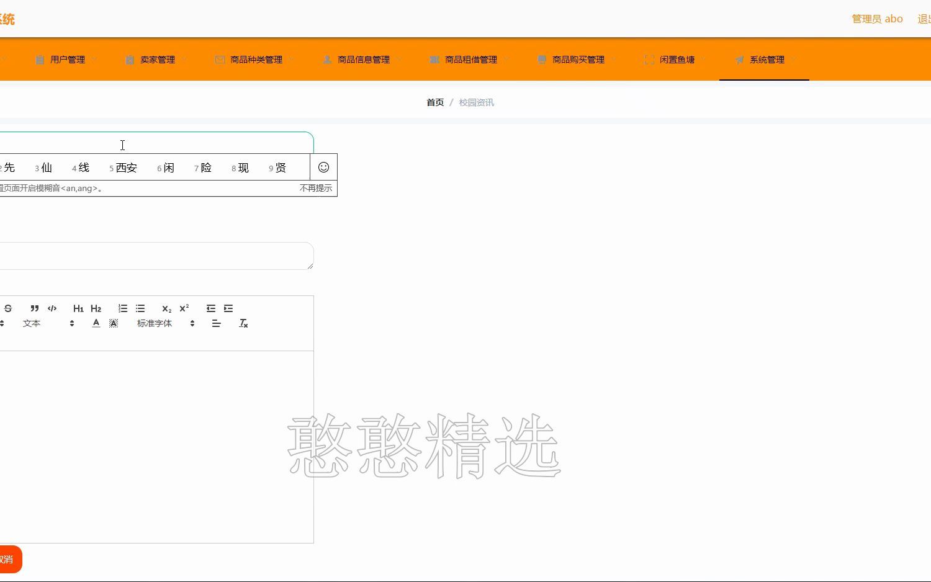Apply superscript formatting
This screenshot has width=931, height=582.
184,308
